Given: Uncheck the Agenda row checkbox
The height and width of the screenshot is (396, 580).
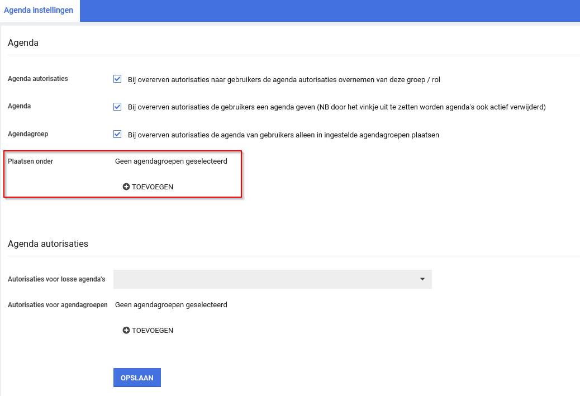Looking at the screenshot, I should (117, 107).
